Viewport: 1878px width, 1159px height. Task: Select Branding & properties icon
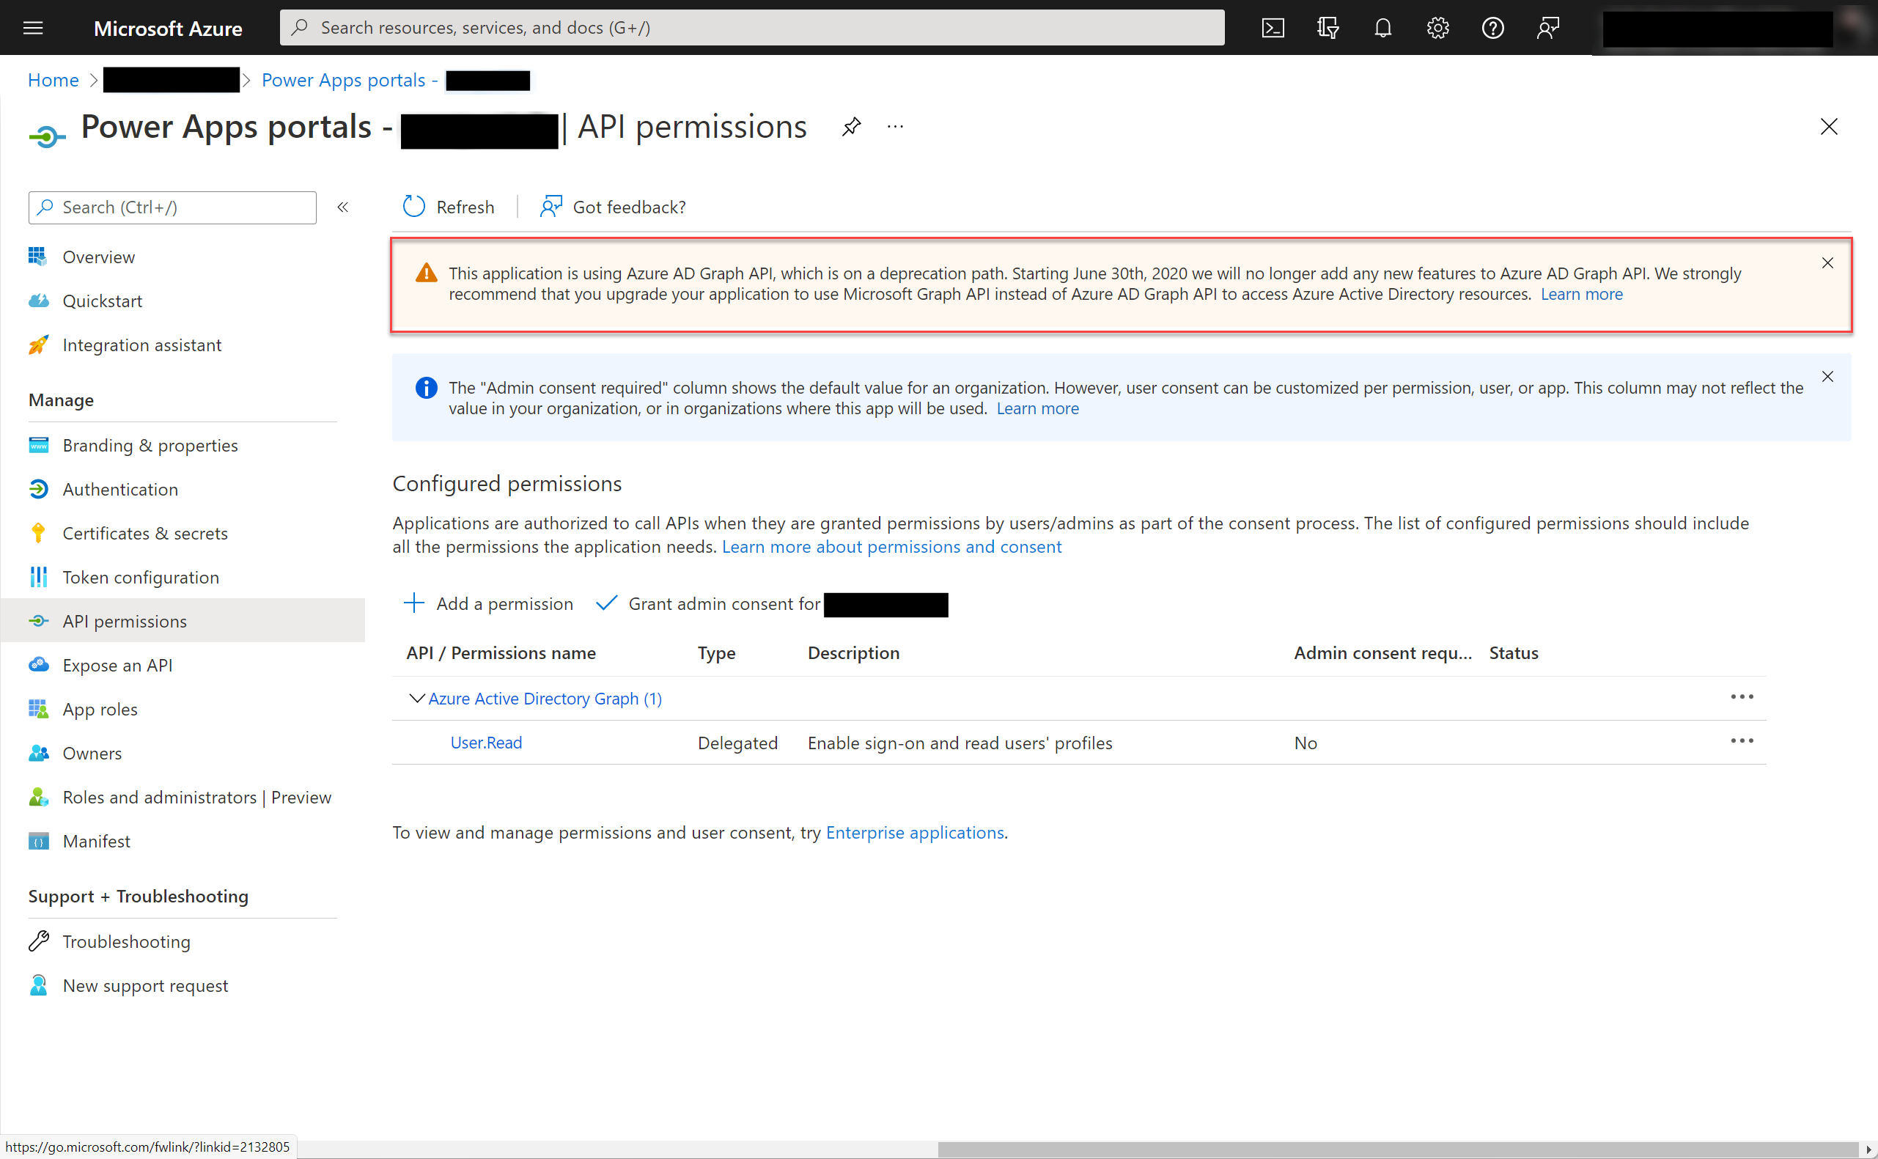click(37, 444)
